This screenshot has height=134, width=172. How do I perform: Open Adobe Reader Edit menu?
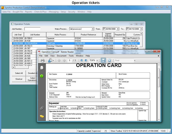(46, 56)
